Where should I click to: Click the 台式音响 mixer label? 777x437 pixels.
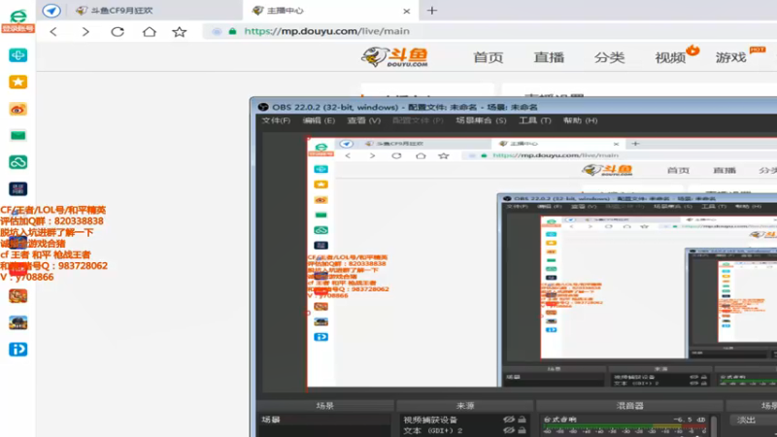[x=560, y=420]
